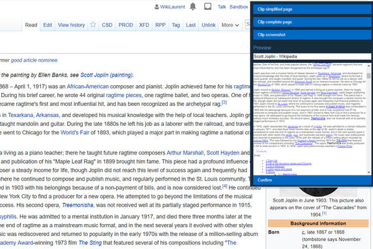This screenshot has width=373, height=249.
Task: Click the notifications bell icon
Action: pyautogui.click(x=194, y=7)
